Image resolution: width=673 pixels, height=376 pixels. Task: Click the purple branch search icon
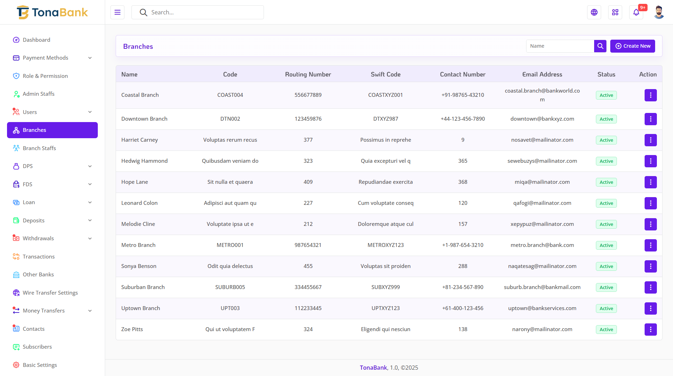point(600,46)
